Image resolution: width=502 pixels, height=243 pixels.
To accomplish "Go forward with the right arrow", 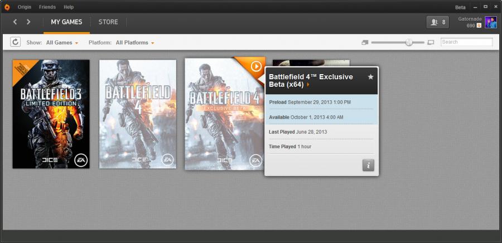I will [x=28, y=22].
